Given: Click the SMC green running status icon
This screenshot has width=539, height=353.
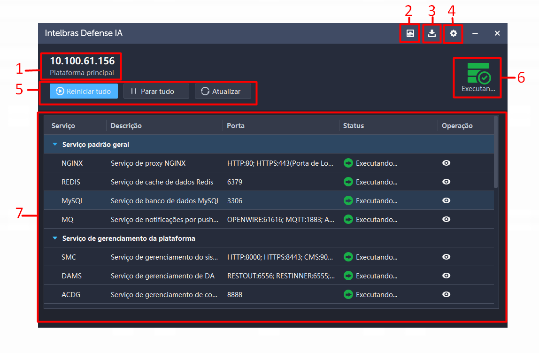Looking at the screenshot, I should [x=348, y=257].
